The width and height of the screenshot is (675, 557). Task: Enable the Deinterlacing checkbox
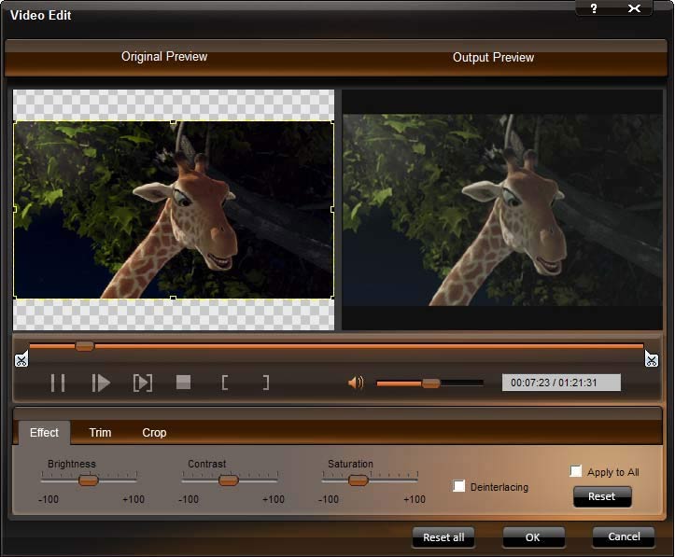[x=459, y=486]
